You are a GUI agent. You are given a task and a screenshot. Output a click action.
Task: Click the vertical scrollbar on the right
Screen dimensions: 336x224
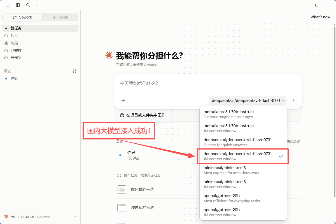335,112
